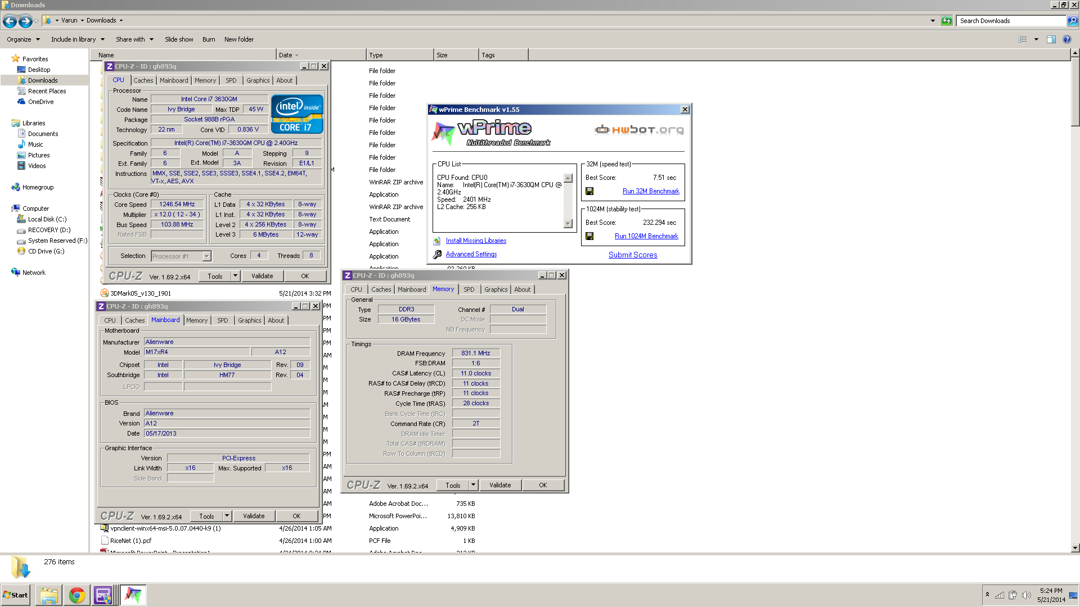Open Processor #1 selection dropdown
This screenshot has width=1080, height=607.
click(206, 256)
